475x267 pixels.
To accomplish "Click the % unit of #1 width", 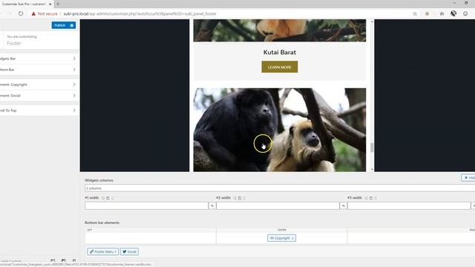I will pyautogui.click(x=212, y=206).
